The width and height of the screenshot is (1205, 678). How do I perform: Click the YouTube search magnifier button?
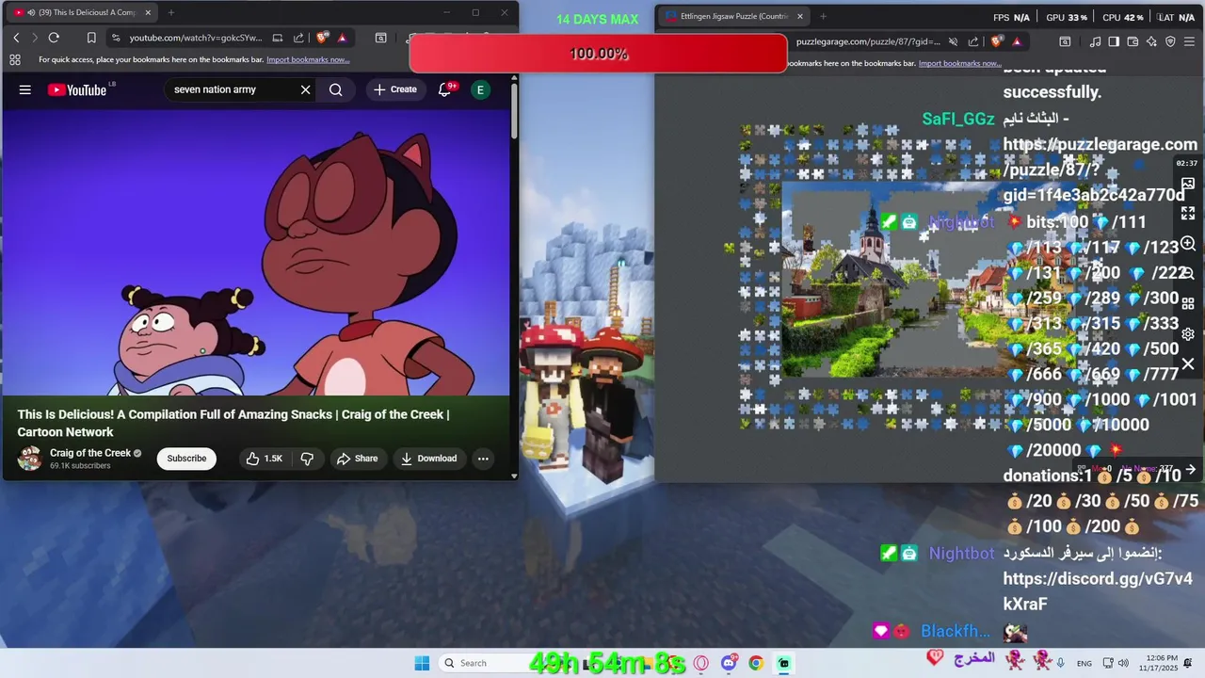(x=336, y=89)
